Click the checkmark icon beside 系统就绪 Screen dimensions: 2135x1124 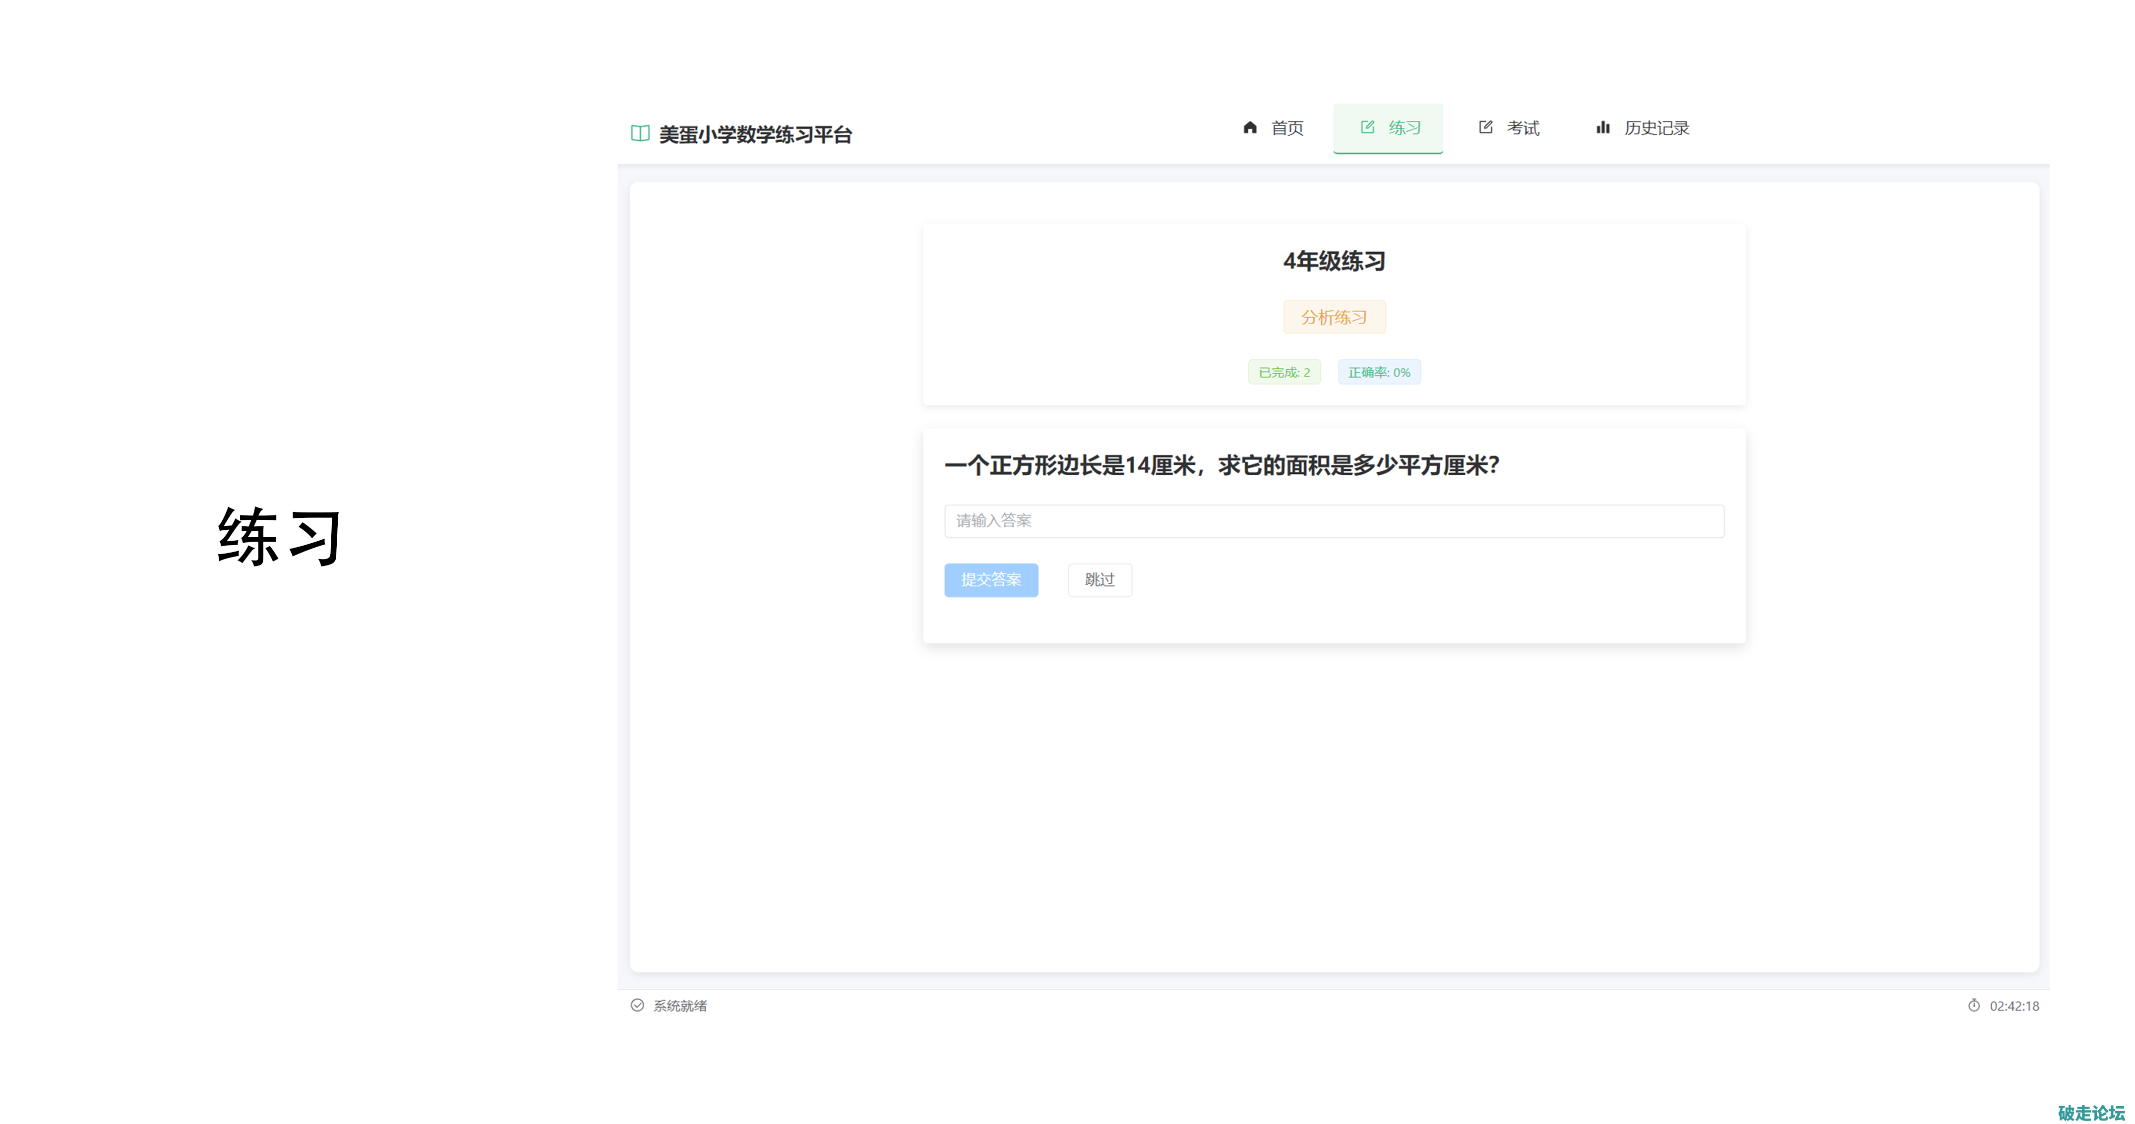tap(637, 1006)
